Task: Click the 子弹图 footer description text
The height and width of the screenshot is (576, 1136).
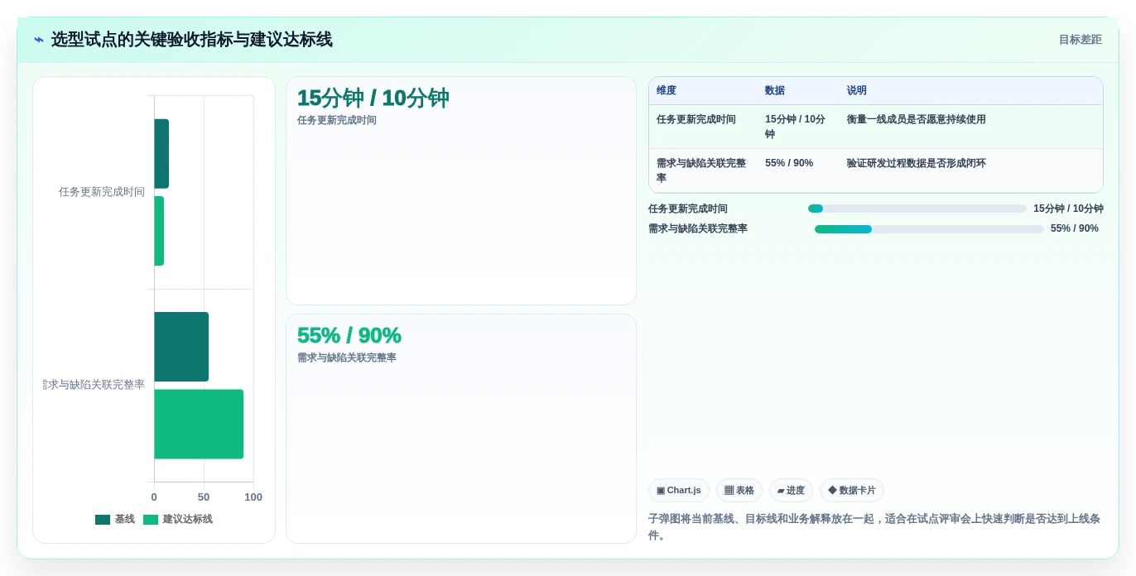Action: coord(874,527)
